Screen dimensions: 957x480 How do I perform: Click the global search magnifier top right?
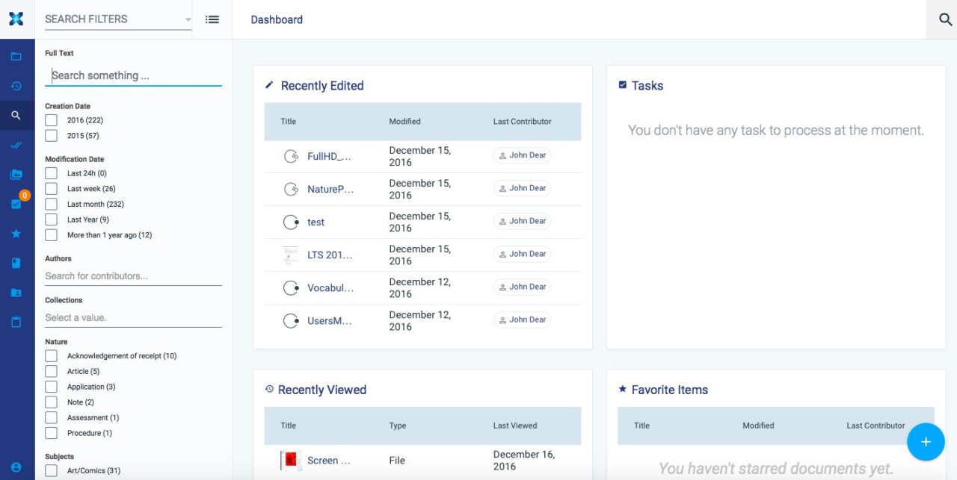[944, 19]
